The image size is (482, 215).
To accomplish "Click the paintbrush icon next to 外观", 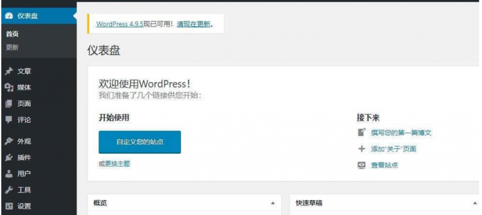I will (x=9, y=142).
